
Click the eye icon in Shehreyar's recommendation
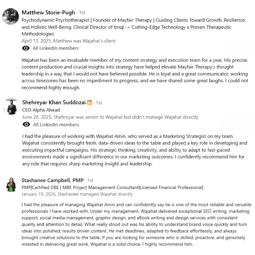[26, 124]
